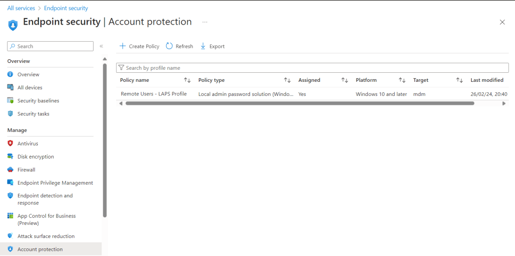The height and width of the screenshot is (256, 515).
Task: Open the Remote Users - LAPS Profile policy
Action: 153,94
